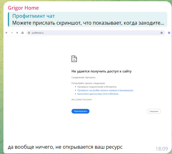The width and height of the screenshot is (172, 154).
Task: Stop page loading with the X icon
Action: click(x=17, y=33)
